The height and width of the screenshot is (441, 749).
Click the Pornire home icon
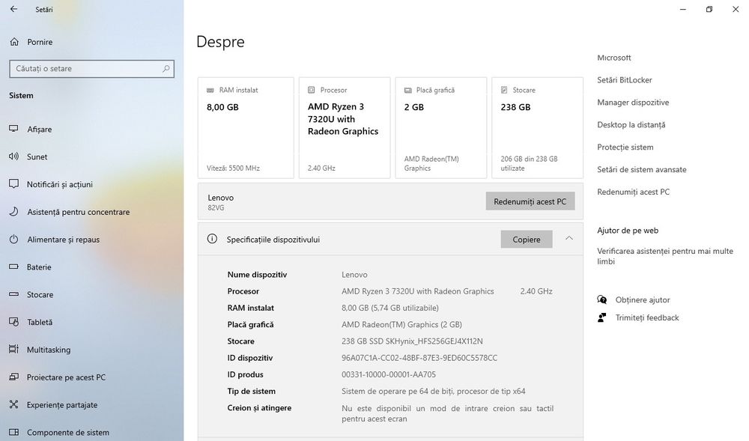tap(14, 42)
